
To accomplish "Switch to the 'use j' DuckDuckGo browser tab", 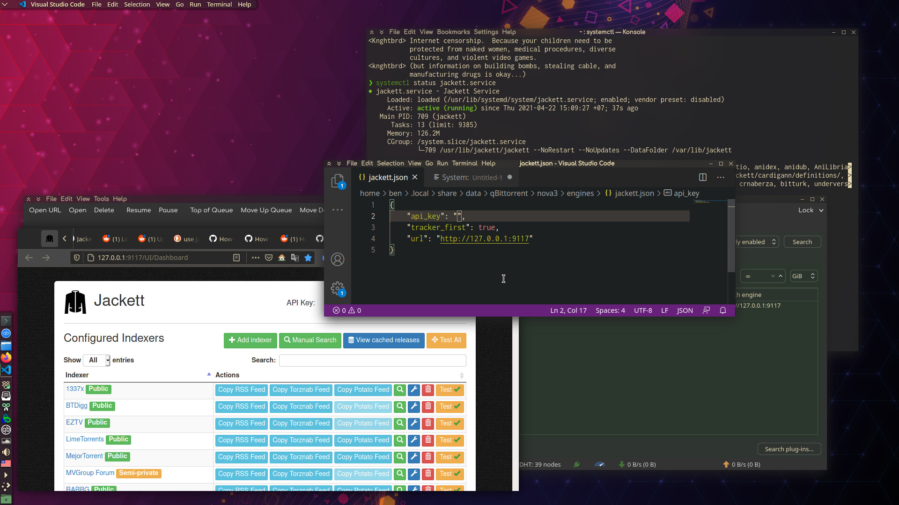I will click(x=186, y=239).
